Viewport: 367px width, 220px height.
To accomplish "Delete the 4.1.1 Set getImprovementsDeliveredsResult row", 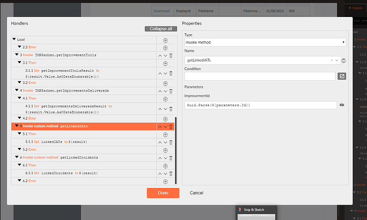I will (x=171, y=109).
